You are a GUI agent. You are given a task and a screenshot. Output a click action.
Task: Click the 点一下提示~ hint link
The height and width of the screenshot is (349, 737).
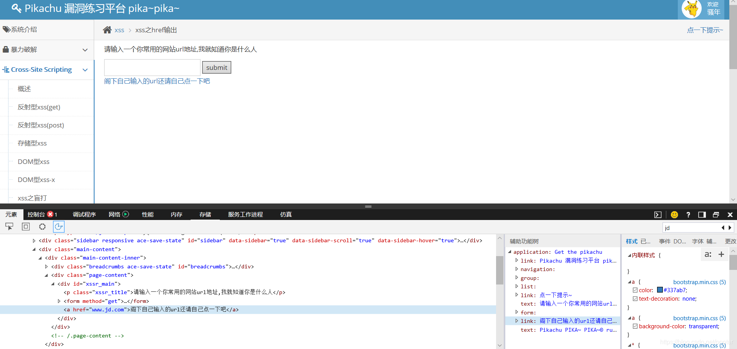[705, 30]
